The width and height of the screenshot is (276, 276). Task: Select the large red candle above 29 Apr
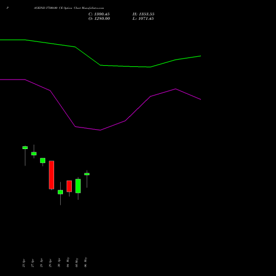[51, 175]
